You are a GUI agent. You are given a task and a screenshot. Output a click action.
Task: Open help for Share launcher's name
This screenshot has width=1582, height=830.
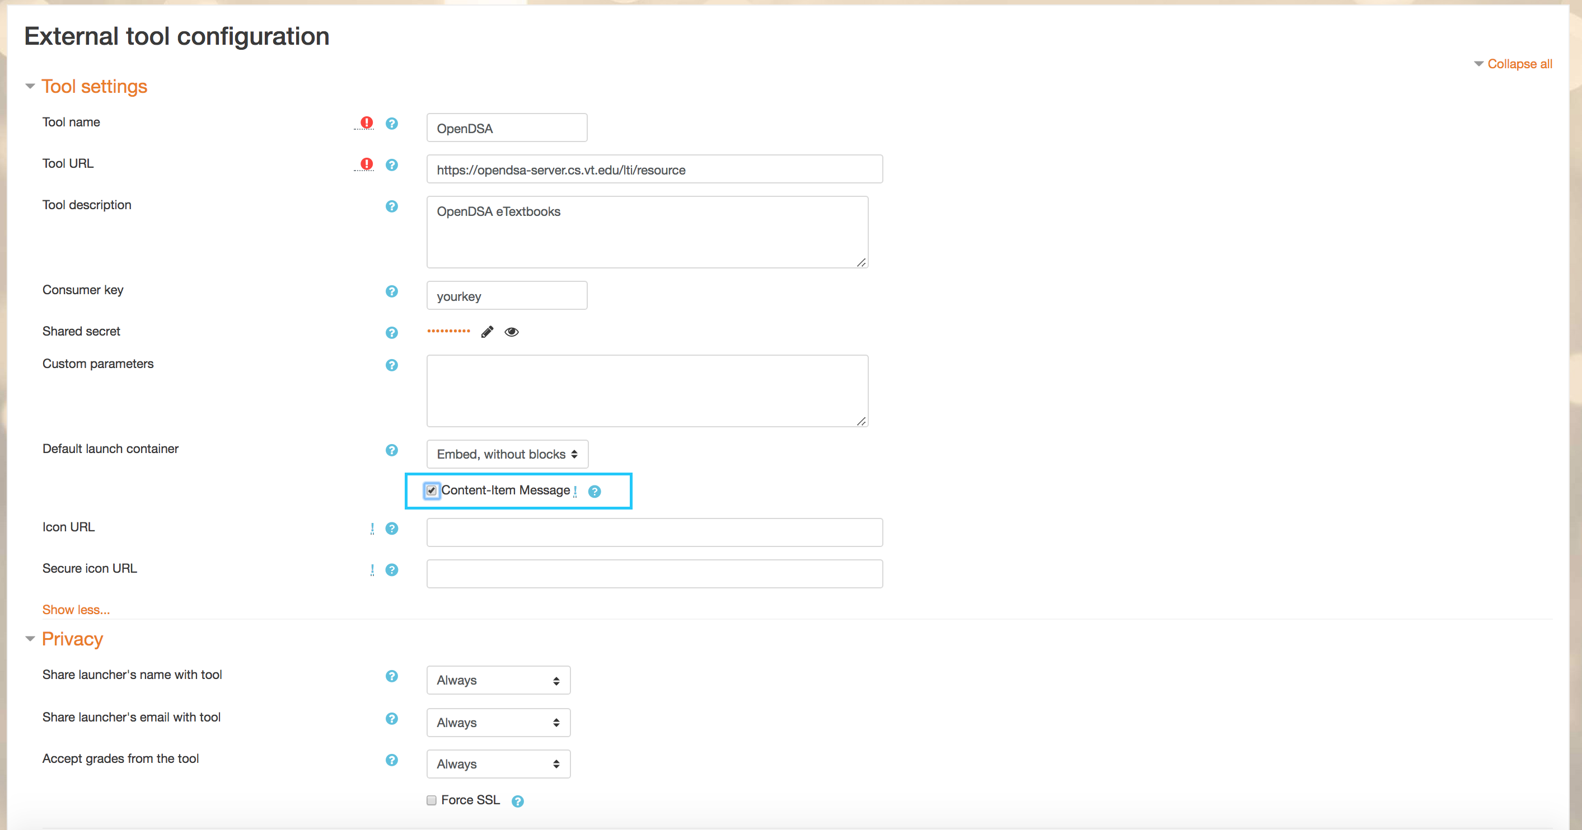click(x=392, y=676)
